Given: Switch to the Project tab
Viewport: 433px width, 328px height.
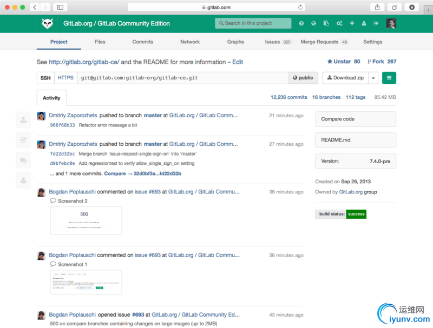Looking at the screenshot, I should [x=59, y=42].
